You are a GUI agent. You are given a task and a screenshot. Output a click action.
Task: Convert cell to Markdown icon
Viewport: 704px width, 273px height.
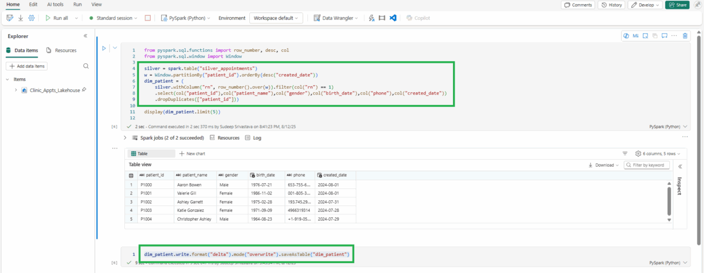point(635,36)
